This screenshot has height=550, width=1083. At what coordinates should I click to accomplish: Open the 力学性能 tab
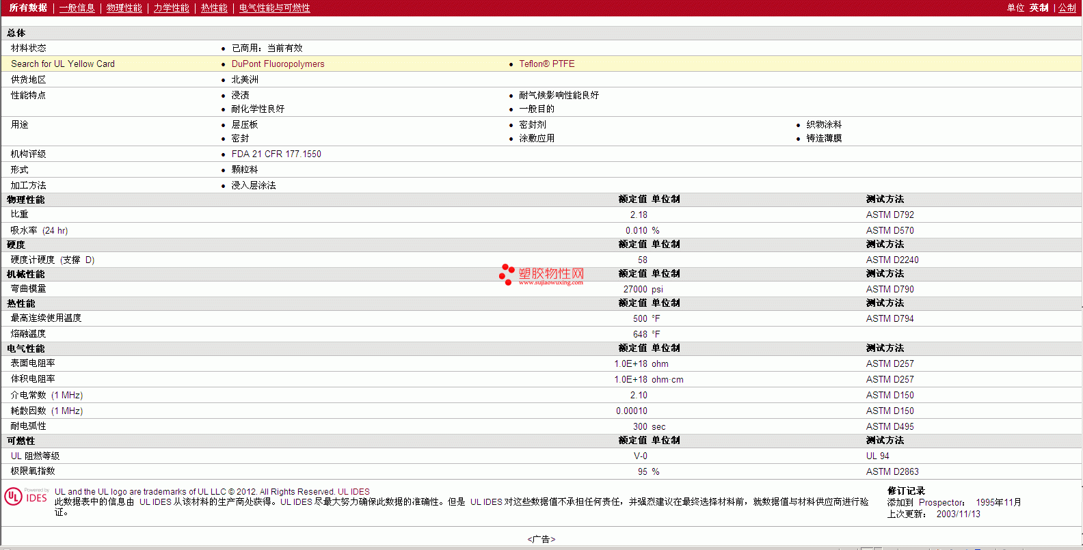point(171,8)
